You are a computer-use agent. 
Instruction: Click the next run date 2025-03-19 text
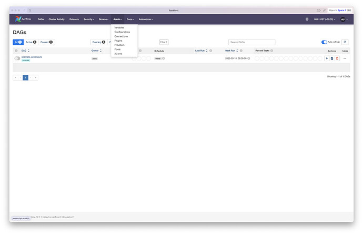[x=236, y=58]
